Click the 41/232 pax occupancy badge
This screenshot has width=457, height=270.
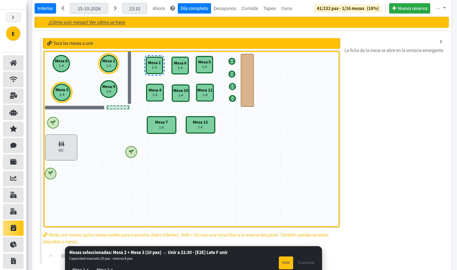(348, 8)
